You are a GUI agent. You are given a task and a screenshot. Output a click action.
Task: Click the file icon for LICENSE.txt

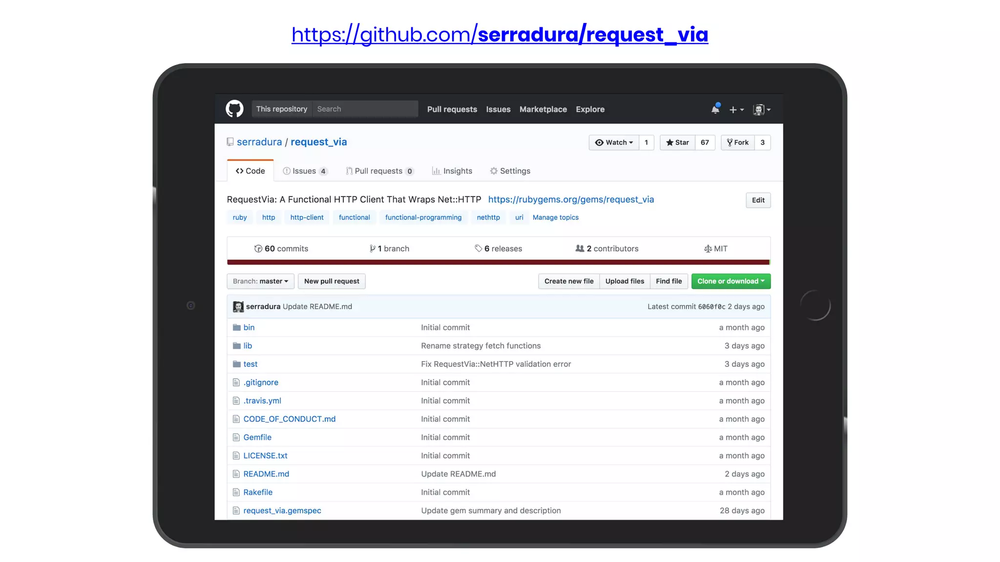click(x=236, y=456)
